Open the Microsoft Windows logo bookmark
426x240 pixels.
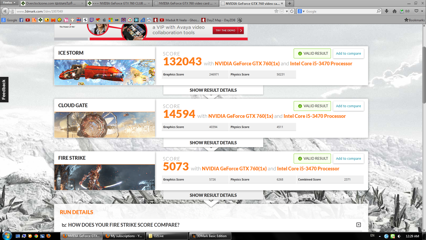110,20
